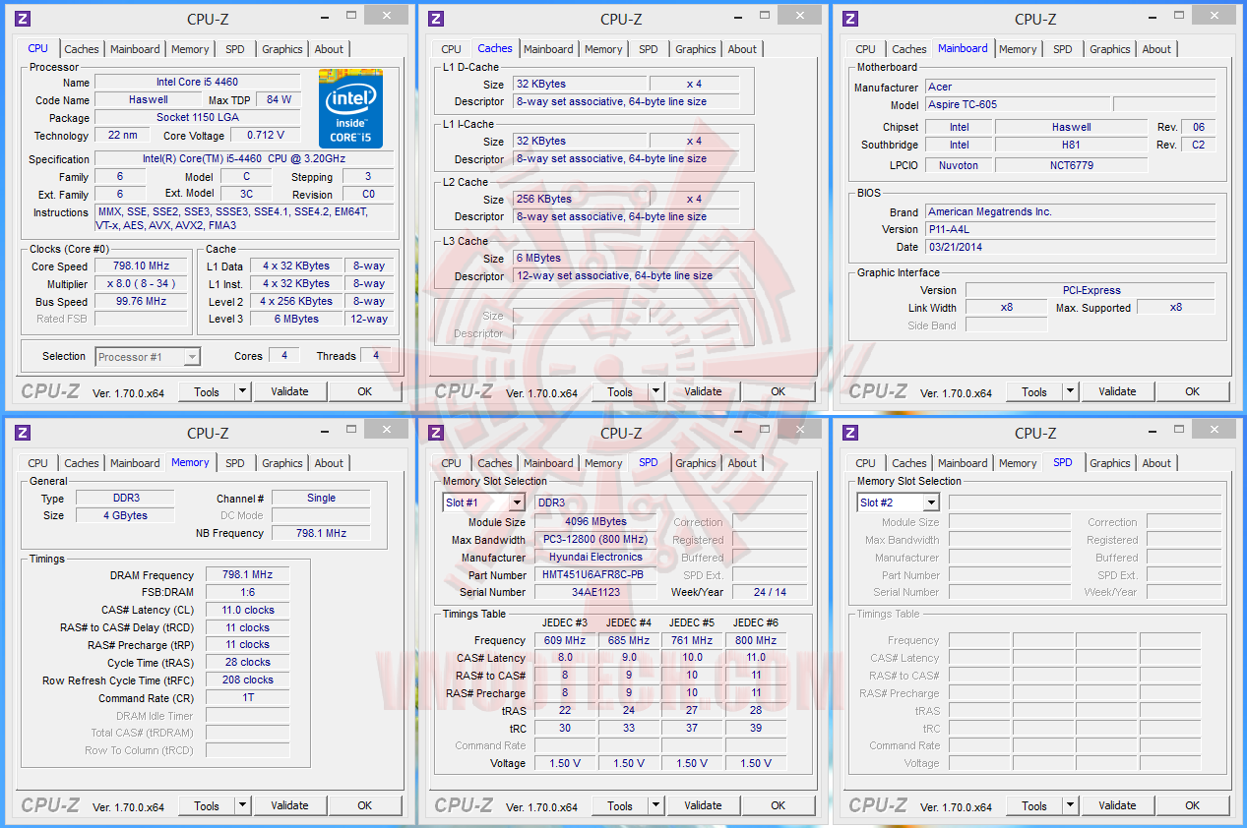Image resolution: width=1247 pixels, height=828 pixels.
Task: Click the CPU-Z logo icon in the Caches tab window title bar
Action: coord(437,19)
